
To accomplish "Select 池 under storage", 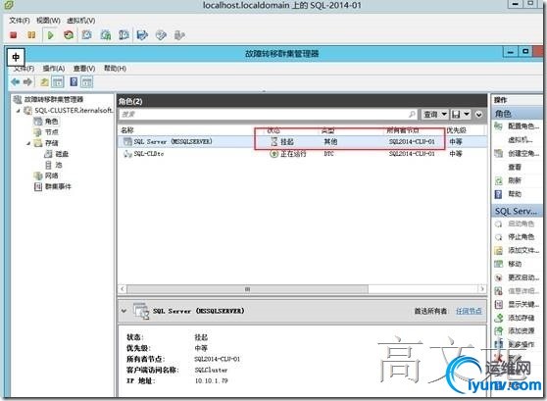I will coord(59,165).
